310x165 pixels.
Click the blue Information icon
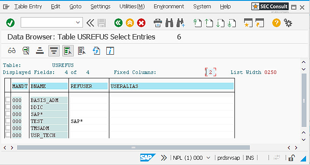[110, 51]
